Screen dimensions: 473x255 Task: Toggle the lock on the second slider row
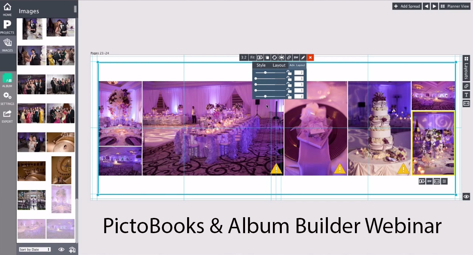pos(289,78)
